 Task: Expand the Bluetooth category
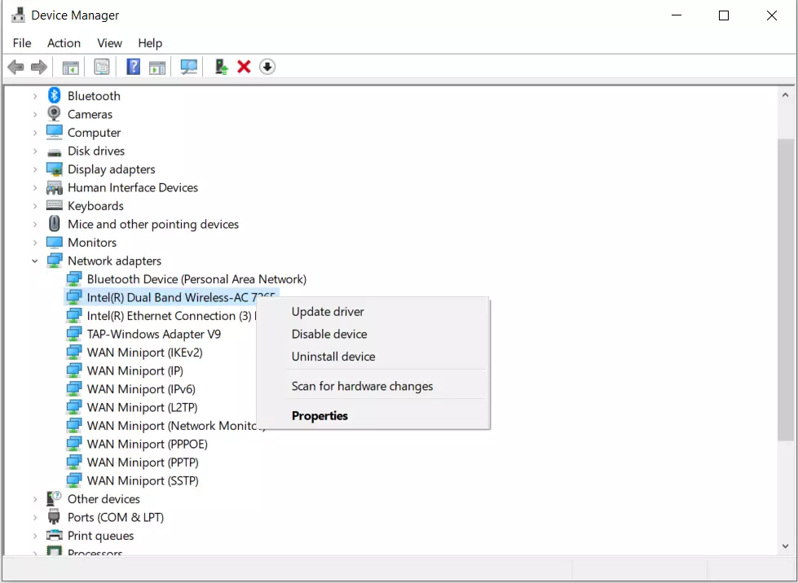point(35,96)
